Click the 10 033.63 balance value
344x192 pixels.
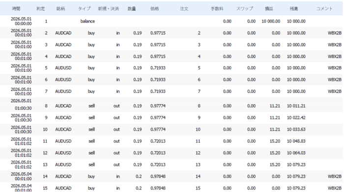point(296,130)
